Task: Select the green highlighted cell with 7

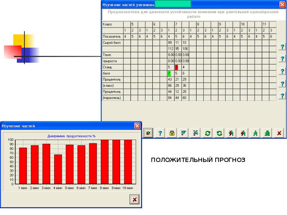Action: coord(169,73)
